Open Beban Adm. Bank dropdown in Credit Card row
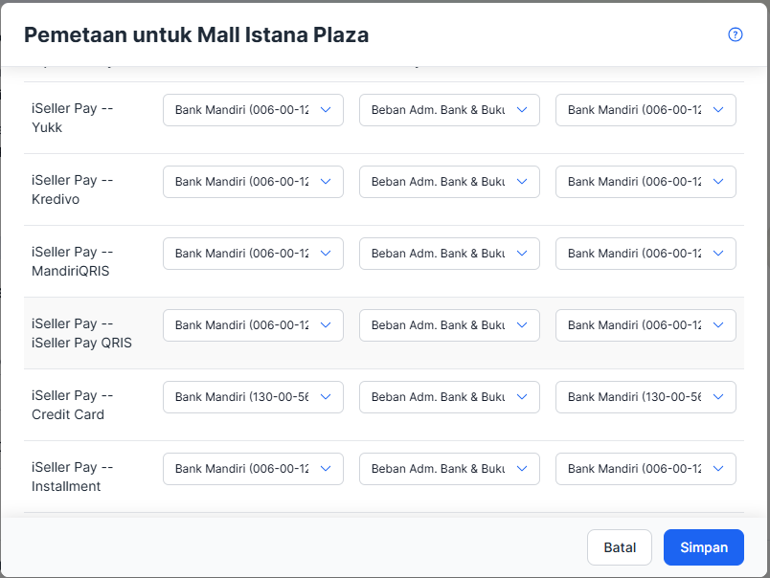 tap(449, 397)
